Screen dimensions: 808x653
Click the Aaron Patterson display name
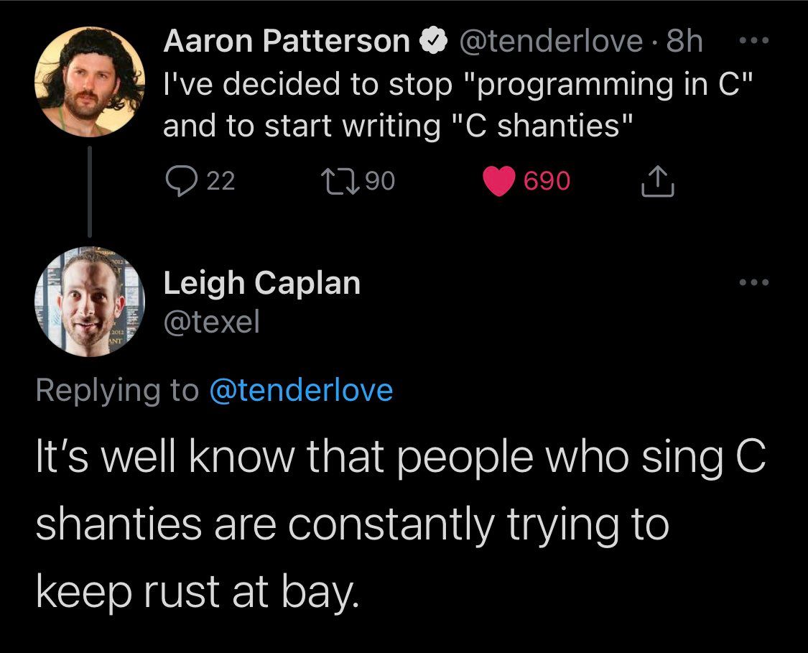click(x=286, y=41)
